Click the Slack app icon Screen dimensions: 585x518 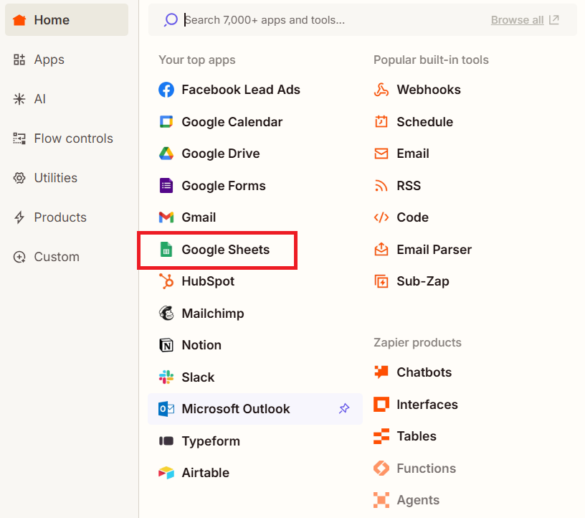[166, 377]
